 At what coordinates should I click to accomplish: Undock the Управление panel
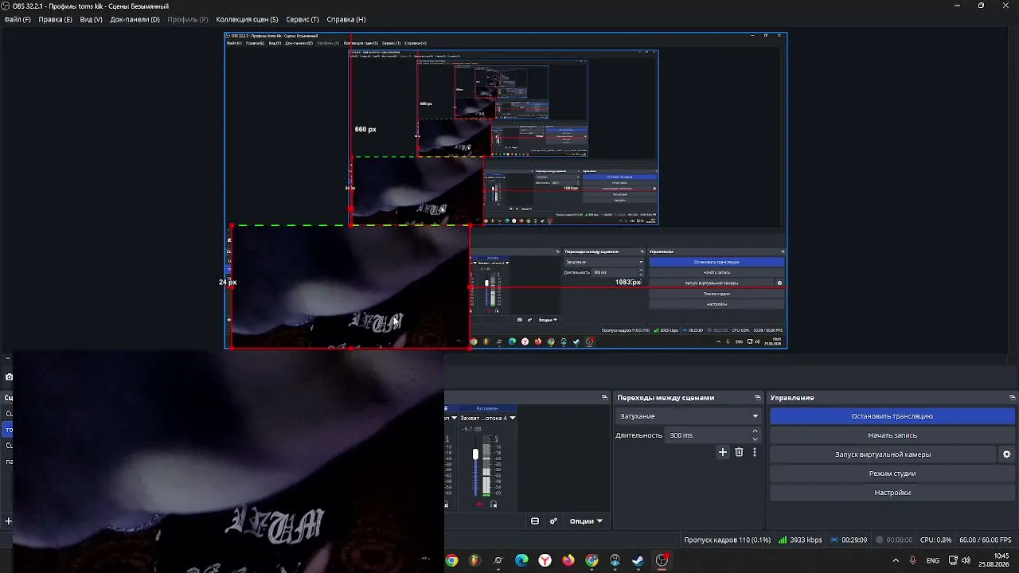(x=1012, y=397)
